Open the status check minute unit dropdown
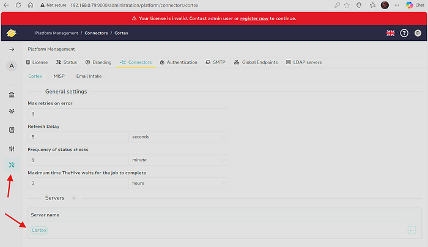The image size is (428, 247). click(x=179, y=160)
